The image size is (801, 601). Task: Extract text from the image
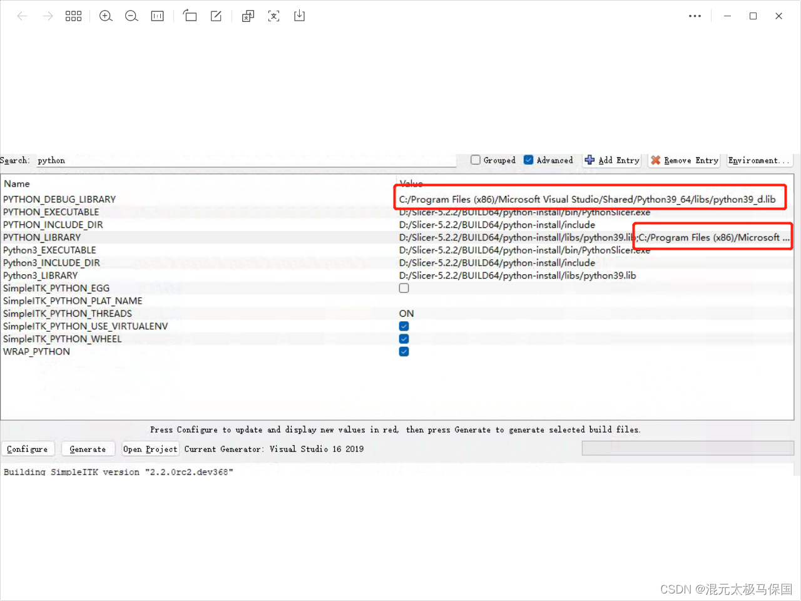pyautogui.click(x=273, y=16)
